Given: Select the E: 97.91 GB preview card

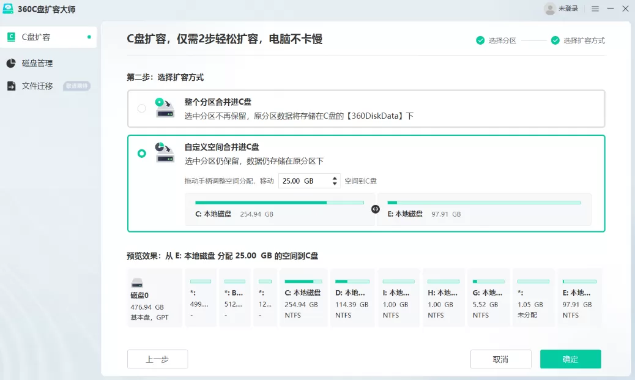Looking at the screenshot, I should click(579, 297).
